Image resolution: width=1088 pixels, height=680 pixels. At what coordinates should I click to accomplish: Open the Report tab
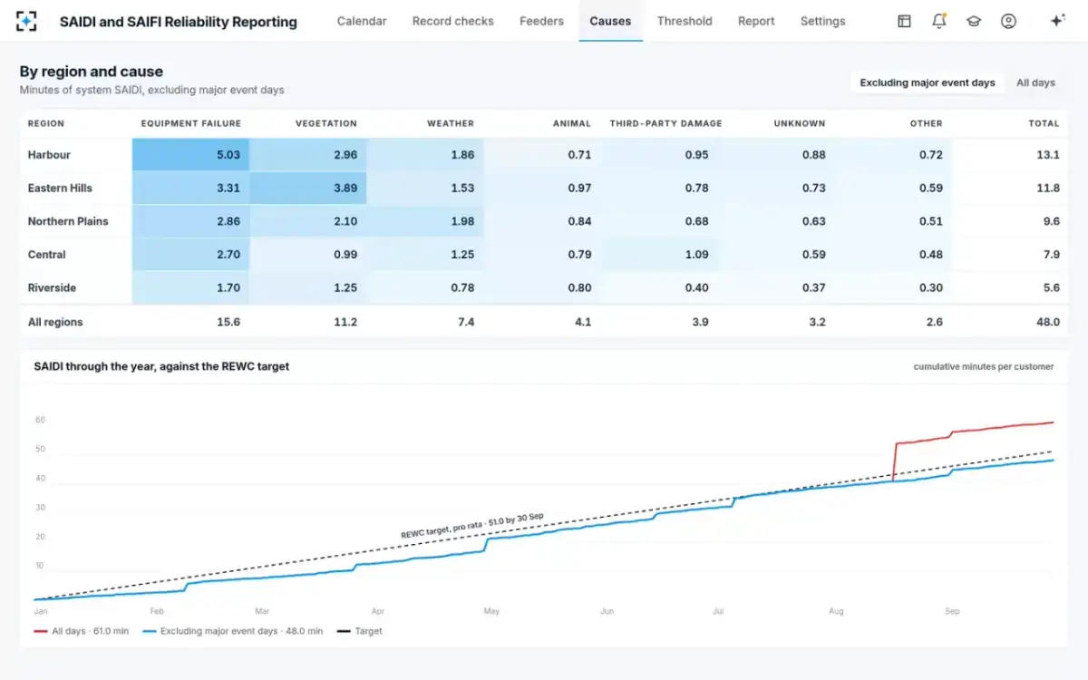(x=756, y=21)
